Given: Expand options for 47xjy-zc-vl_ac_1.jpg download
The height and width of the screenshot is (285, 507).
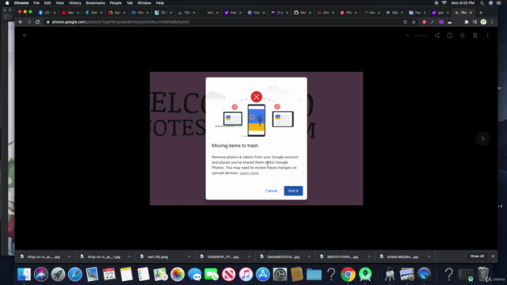Looking at the screenshot, I should [x=129, y=256].
